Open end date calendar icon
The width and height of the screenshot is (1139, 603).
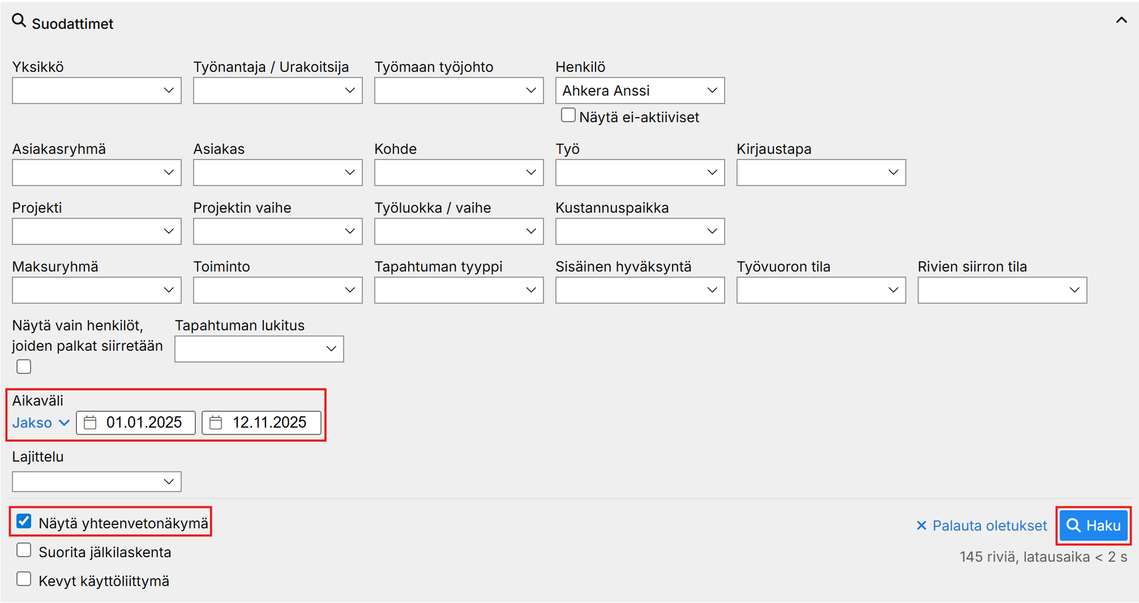click(x=216, y=423)
